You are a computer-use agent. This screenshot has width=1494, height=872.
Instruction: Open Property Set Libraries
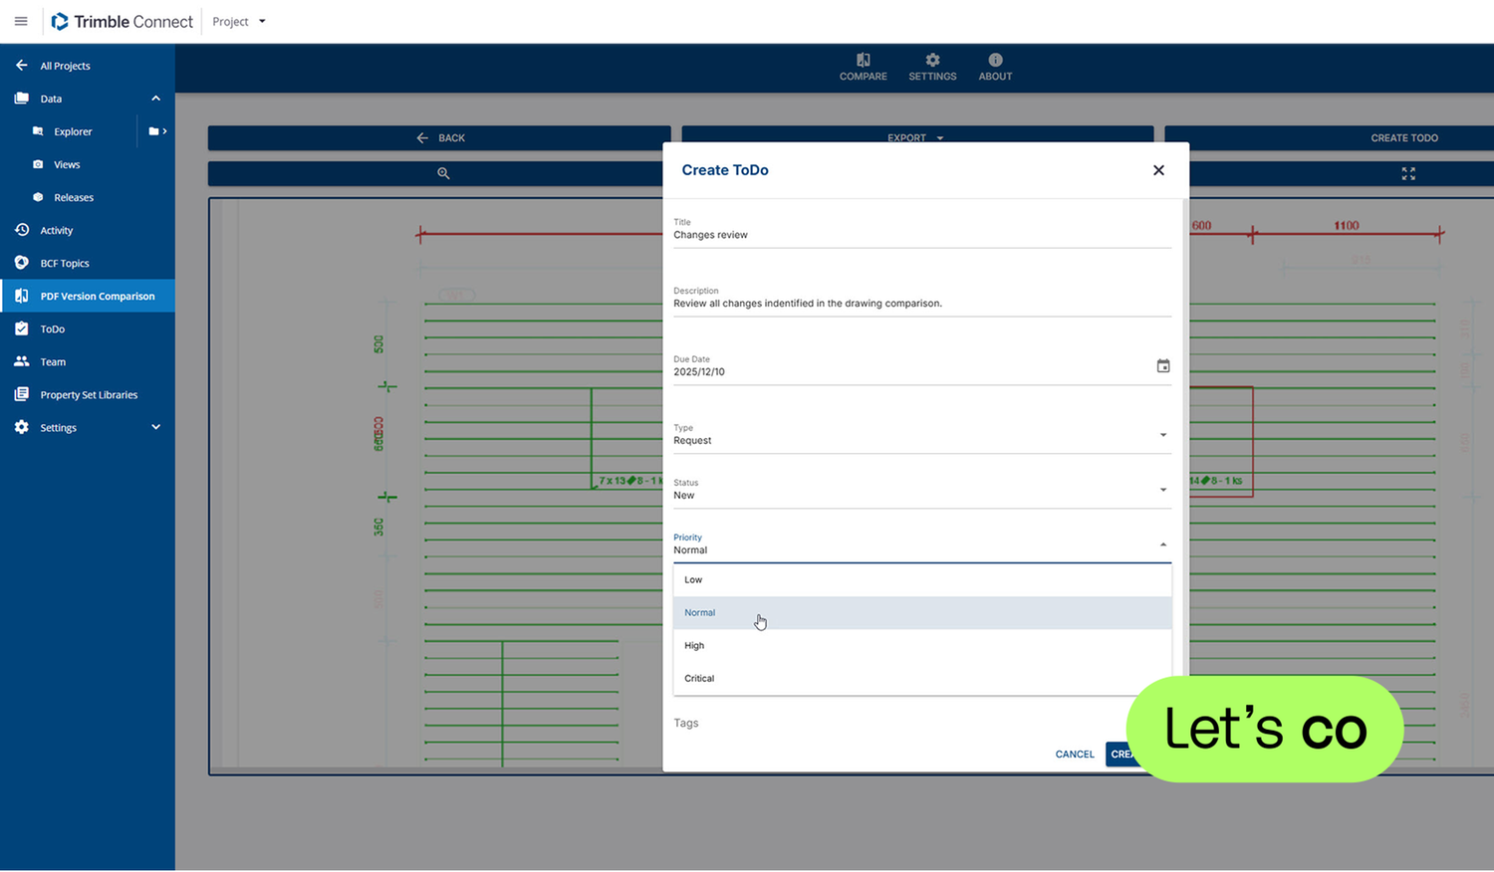(89, 394)
